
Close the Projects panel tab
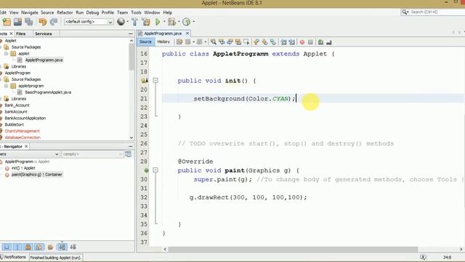(x=12, y=34)
